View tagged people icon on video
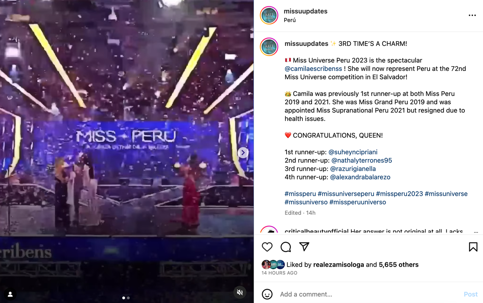The image size is (483, 303). click(x=10, y=294)
